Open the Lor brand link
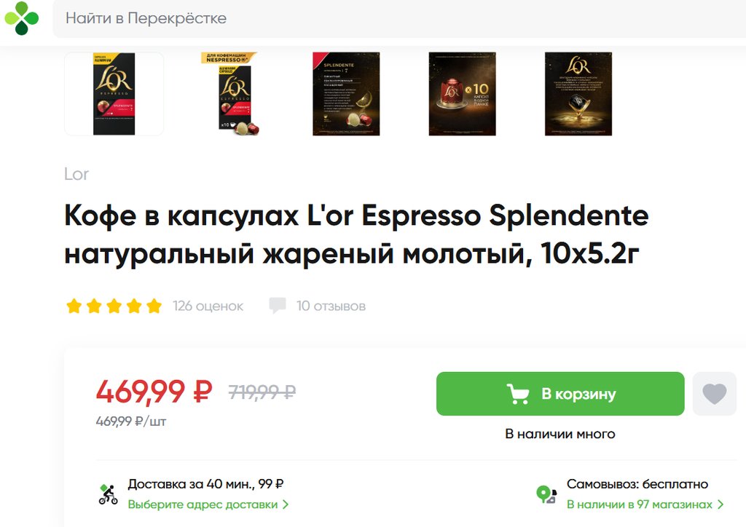The width and height of the screenshot is (746, 527). 76,174
